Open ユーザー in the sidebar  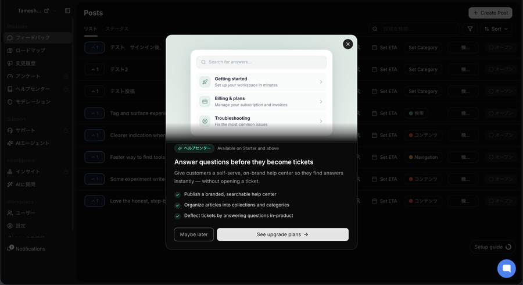point(38,213)
